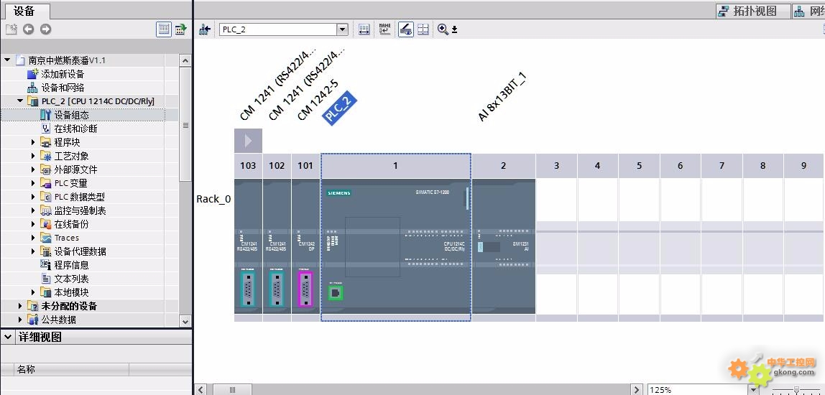This screenshot has height=395, width=825.
Task: Click the zoom magnifier icon
Action: click(443, 29)
